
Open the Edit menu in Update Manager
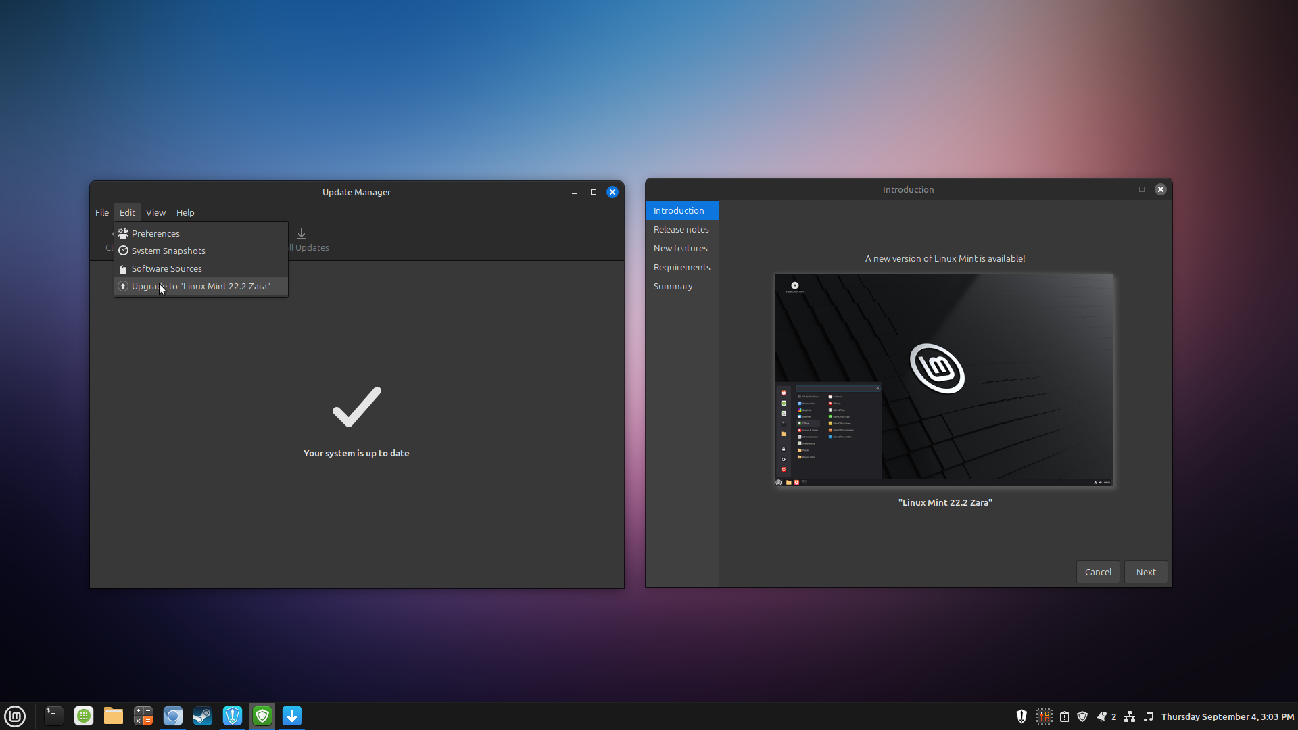(x=127, y=212)
